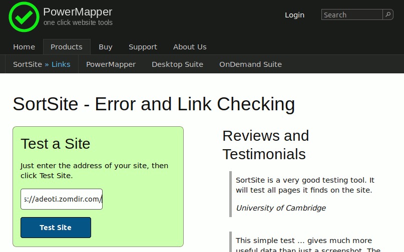
Task: Click the magnifier search icon
Action: tap(388, 15)
